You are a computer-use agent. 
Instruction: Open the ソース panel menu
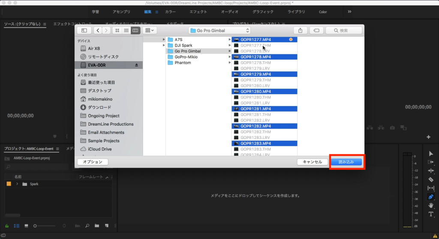tap(45, 24)
